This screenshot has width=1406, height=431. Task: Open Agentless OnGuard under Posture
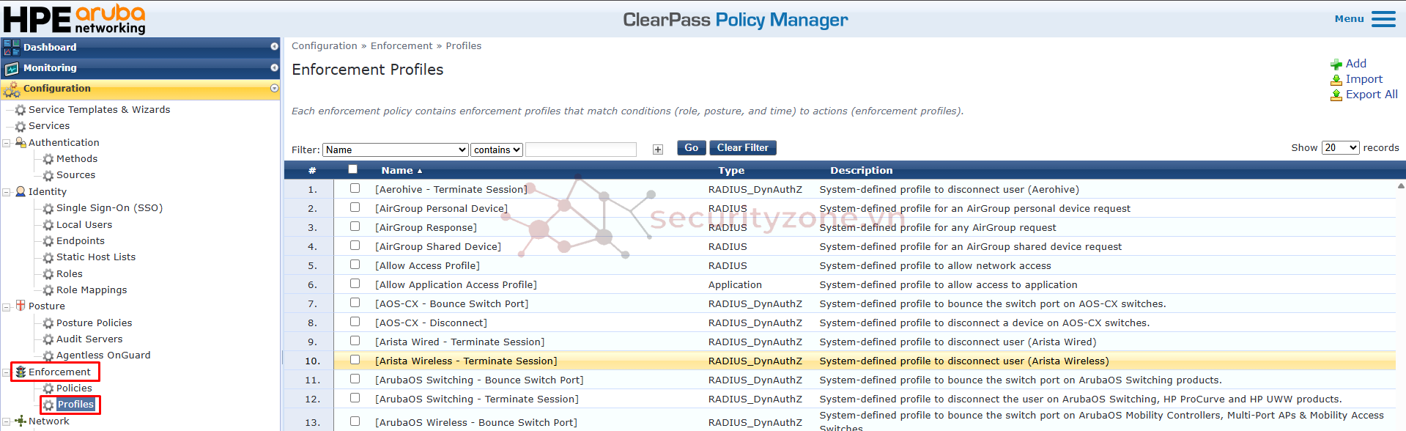coord(103,356)
